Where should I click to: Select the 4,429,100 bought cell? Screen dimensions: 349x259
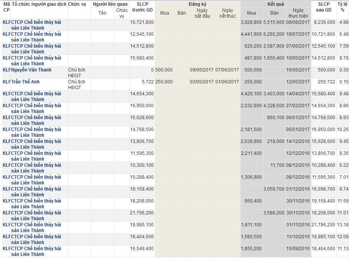click(251, 94)
